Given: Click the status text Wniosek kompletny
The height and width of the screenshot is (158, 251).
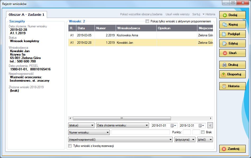Looking at the screenshot, I should [25, 41].
